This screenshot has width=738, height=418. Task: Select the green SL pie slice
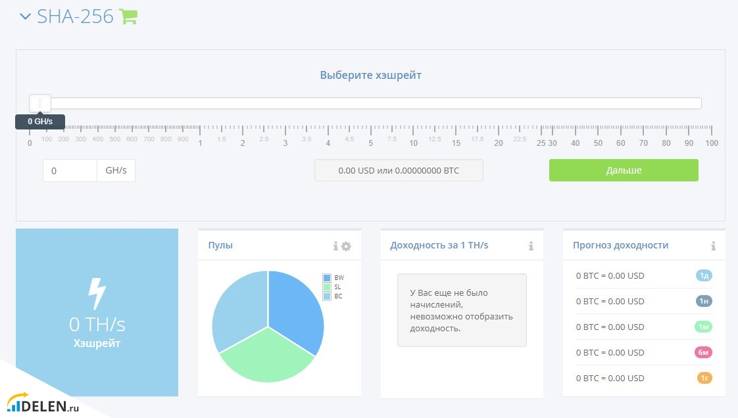(267, 356)
